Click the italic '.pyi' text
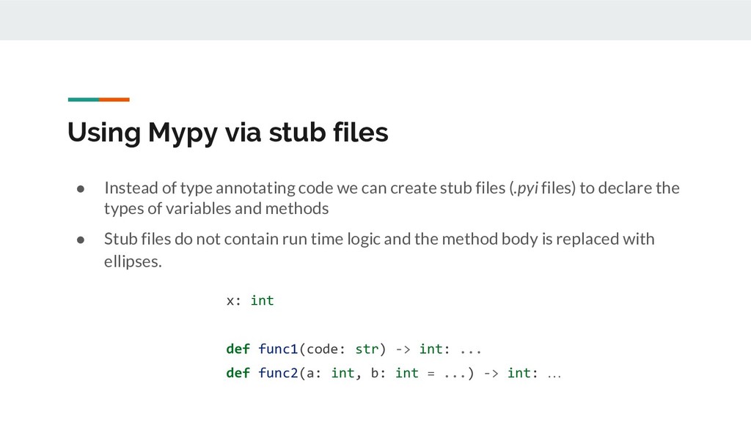 coord(525,188)
